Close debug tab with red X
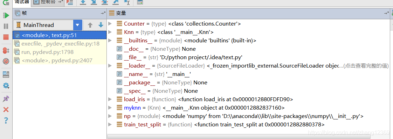393x139 pixels. pyautogui.click(x=6, y=110)
